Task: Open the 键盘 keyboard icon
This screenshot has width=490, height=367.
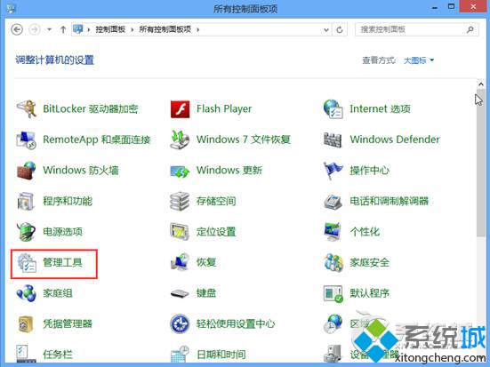Action: 180,293
